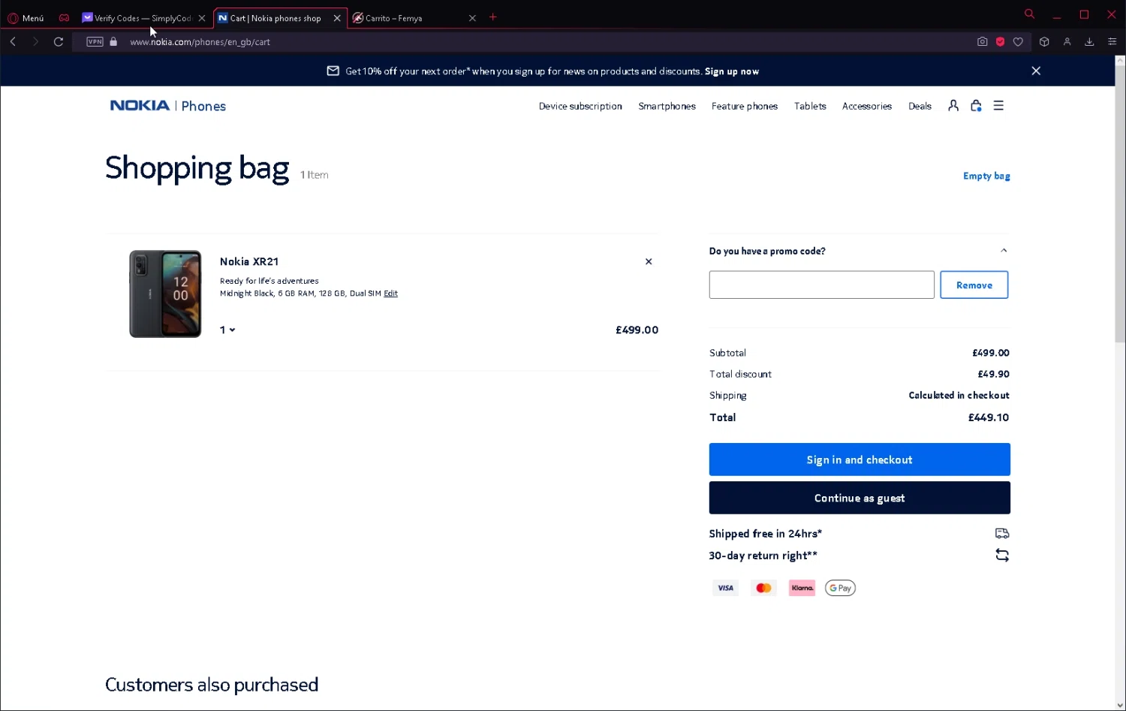Open the Opera Menú button
This screenshot has height=711, width=1126.
pos(26,18)
